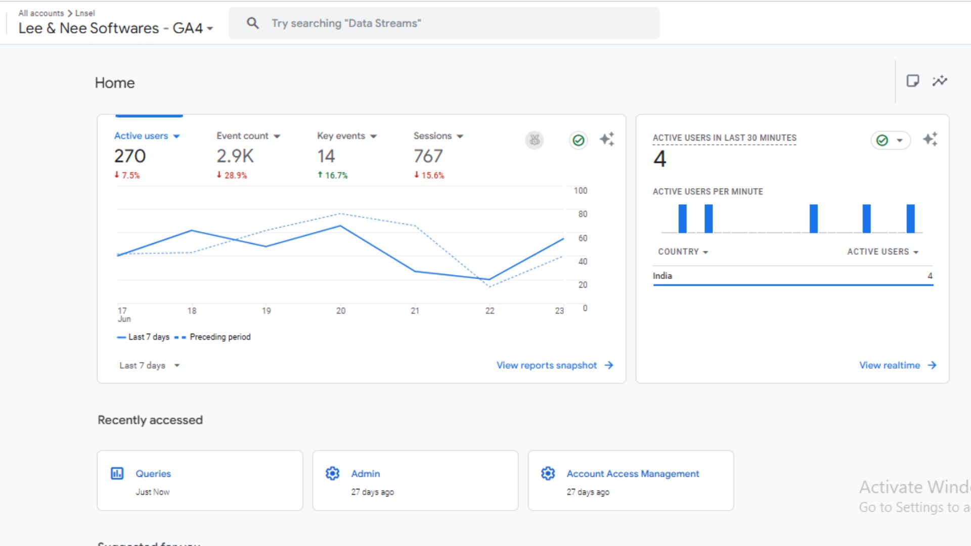The height and width of the screenshot is (546, 971).
Task: Click the Lnsel breadcrumb
Action: pyautogui.click(x=85, y=13)
